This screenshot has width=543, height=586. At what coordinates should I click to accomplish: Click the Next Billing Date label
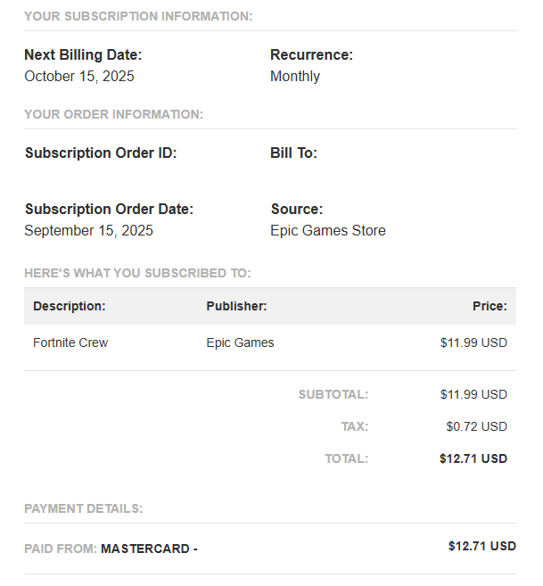coord(83,55)
